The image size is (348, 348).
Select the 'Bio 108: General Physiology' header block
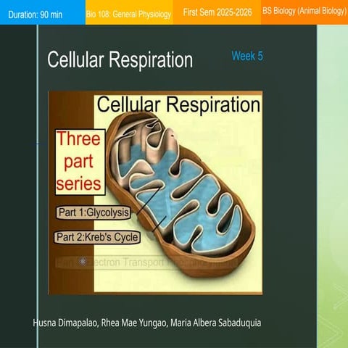click(129, 12)
